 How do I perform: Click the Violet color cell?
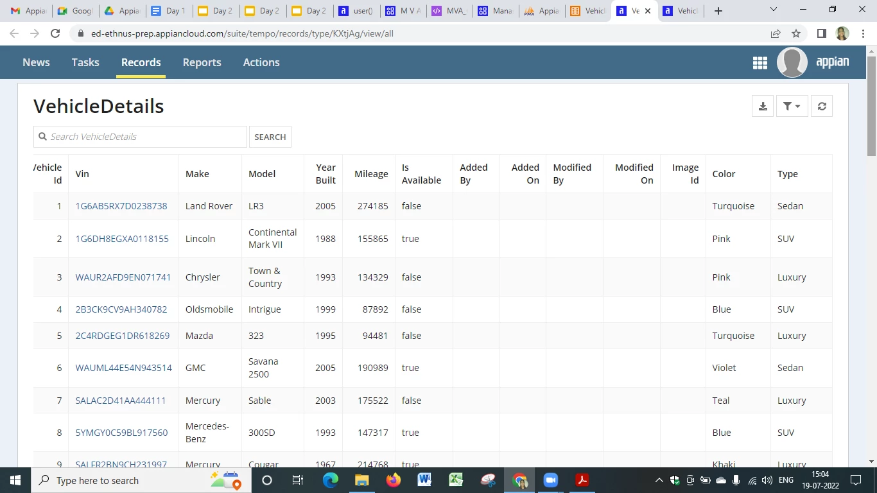pos(724,368)
